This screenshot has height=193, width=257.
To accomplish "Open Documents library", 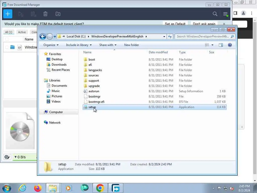I will coord(59,86).
